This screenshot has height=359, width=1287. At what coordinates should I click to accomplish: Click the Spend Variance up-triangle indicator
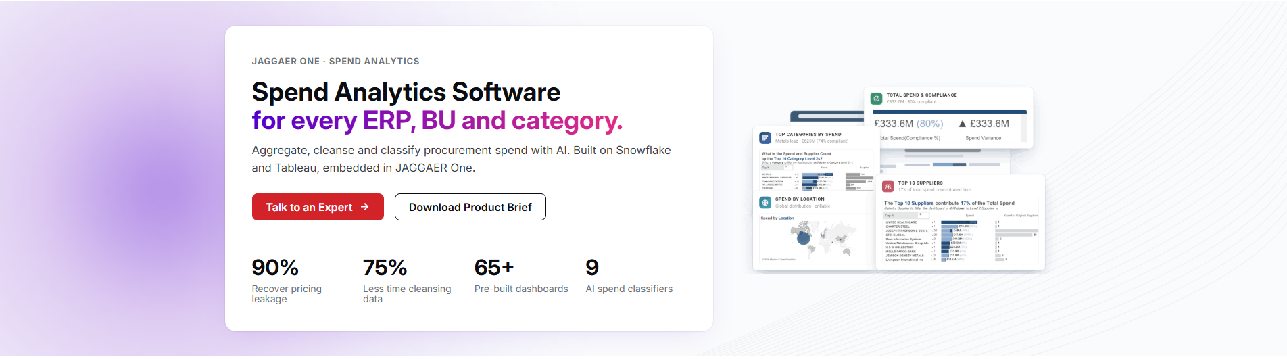963,124
